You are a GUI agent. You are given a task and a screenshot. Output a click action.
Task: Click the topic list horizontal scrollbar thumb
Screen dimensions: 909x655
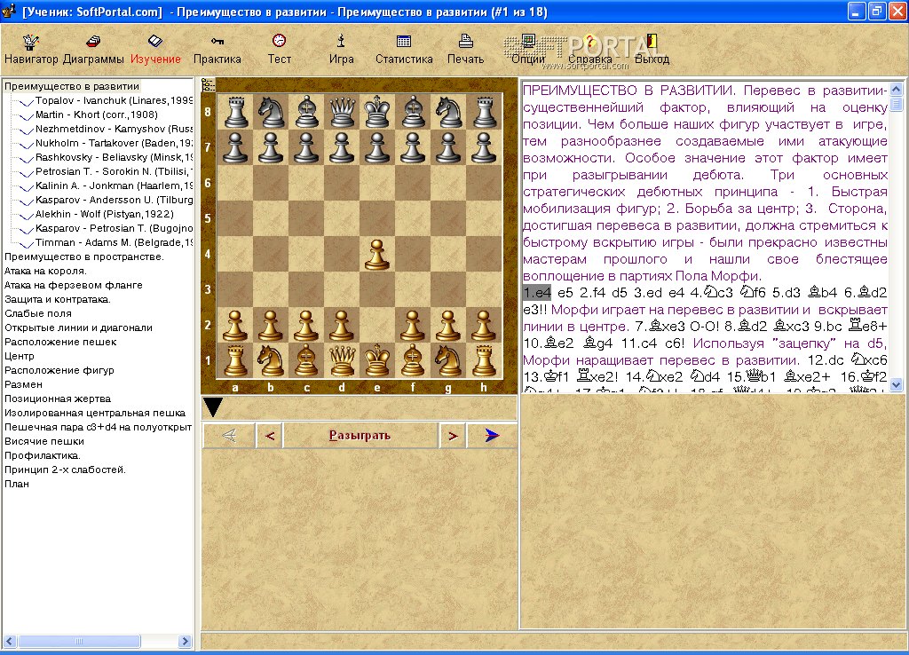pyautogui.click(x=79, y=641)
